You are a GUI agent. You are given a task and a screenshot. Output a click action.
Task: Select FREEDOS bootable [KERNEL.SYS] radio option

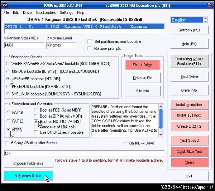(8, 87)
